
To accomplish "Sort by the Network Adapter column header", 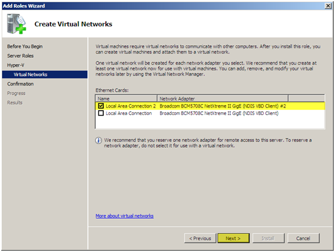I will pos(223,99).
